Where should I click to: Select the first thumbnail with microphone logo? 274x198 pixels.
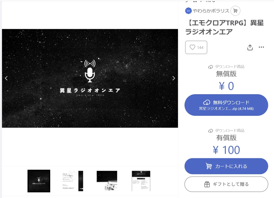pyautogui.click(x=39, y=181)
